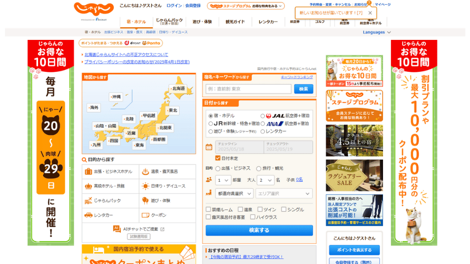Select 出張・ビジネス purpose radio

click(x=218, y=169)
